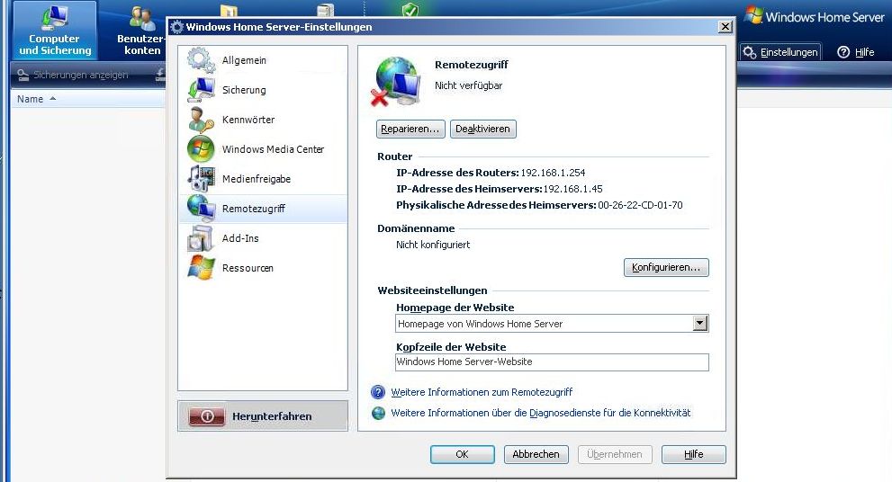This screenshot has width=892, height=482.
Task: Click the small globe diagnostics icon
Action: [x=378, y=414]
